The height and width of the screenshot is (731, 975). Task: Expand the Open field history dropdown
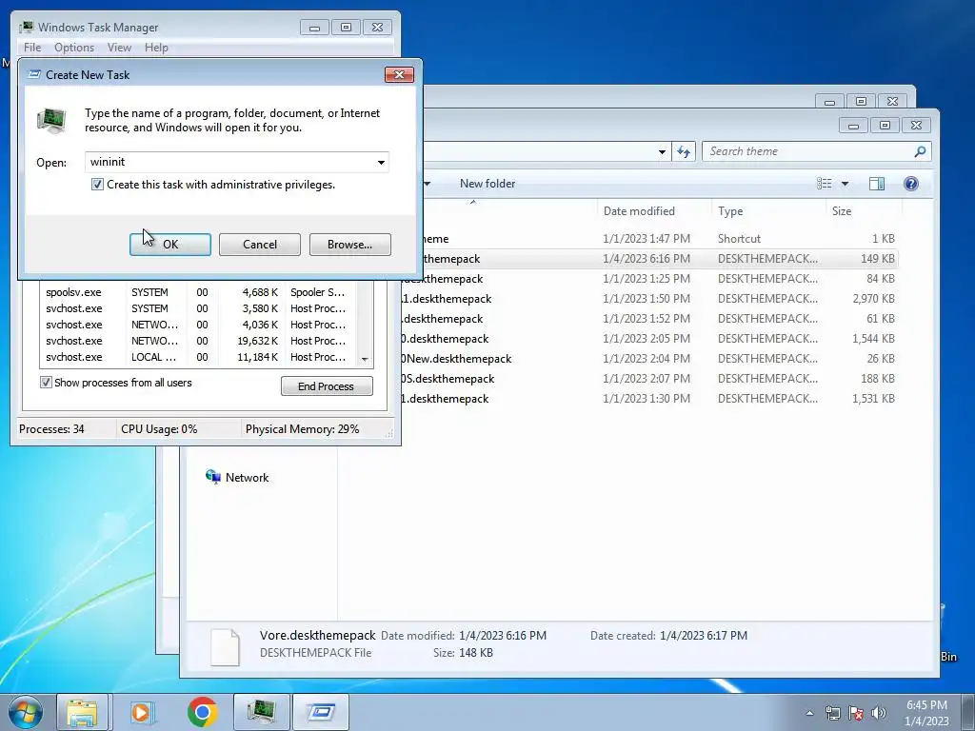pos(381,162)
